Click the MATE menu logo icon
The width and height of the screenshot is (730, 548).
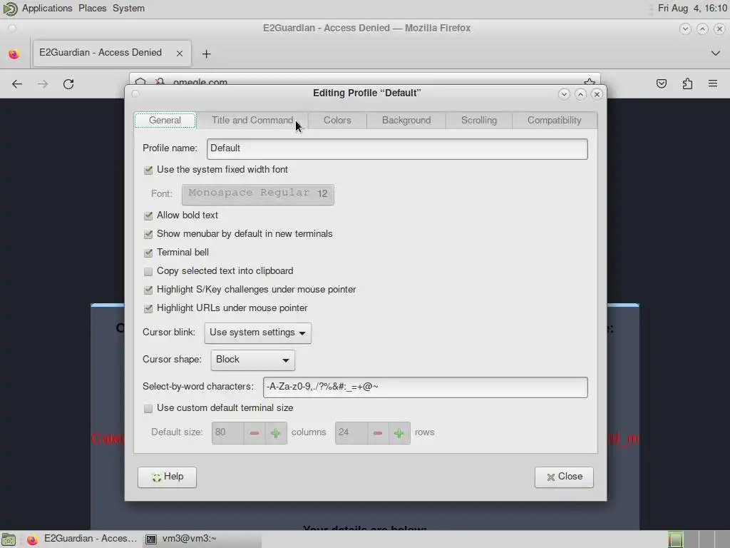pos(10,9)
